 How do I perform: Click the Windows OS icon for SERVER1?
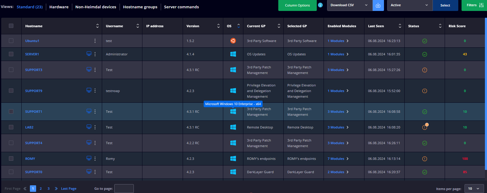[x=233, y=54]
